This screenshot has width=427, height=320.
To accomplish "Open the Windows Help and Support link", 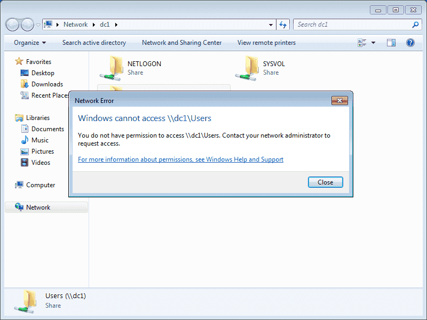I will 180,159.
